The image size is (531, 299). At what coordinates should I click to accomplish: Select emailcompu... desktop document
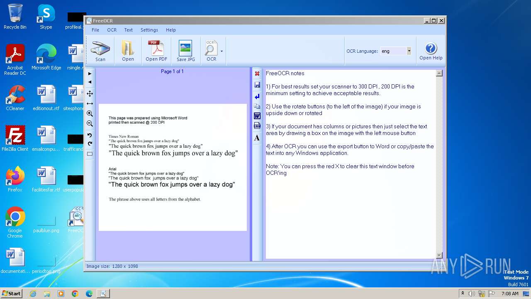pyautogui.click(x=46, y=138)
